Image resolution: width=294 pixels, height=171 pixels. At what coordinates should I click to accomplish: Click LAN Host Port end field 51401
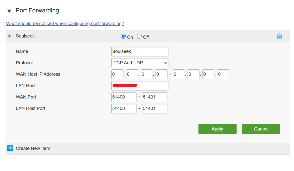pyautogui.click(x=154, y=109)
